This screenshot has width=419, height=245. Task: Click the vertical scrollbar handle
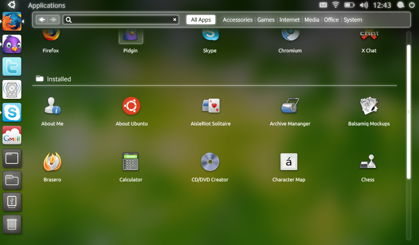409,112
